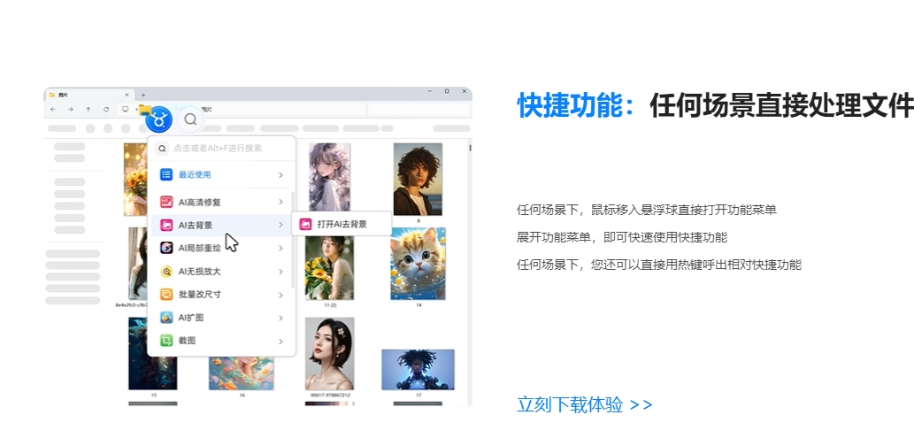This screenshot has width=914, height=438.
Task: Select AI扩图 from the menu
Action: pyautogui.click(x=221, y=318)
